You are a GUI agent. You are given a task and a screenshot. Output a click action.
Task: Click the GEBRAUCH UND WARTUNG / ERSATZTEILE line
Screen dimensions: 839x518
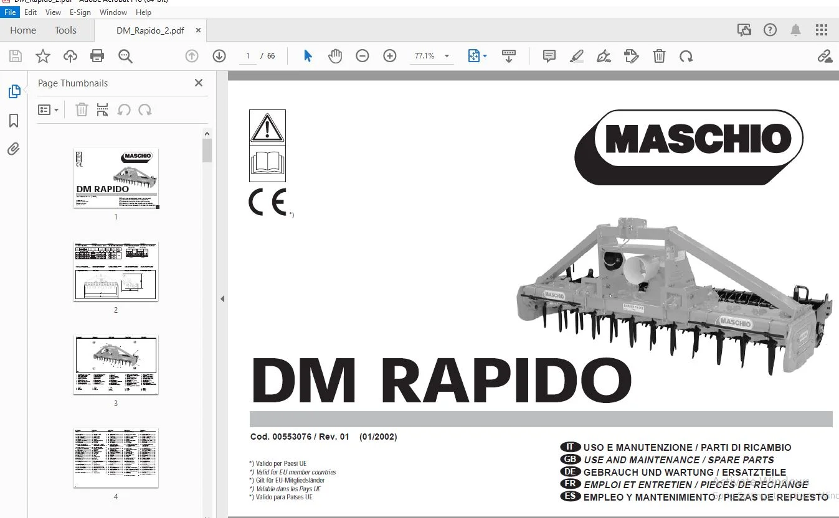(685, 472)
